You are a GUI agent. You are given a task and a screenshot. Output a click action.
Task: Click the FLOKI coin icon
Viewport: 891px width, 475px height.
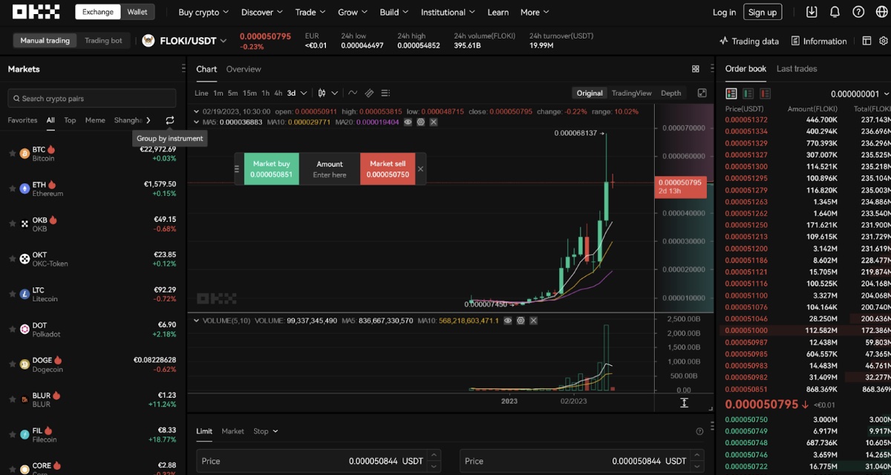click(x=148, y=41)
